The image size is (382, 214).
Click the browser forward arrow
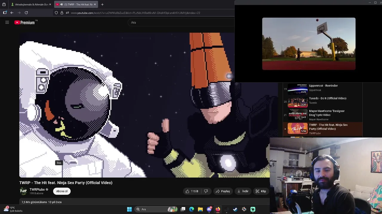click(19, 13)
